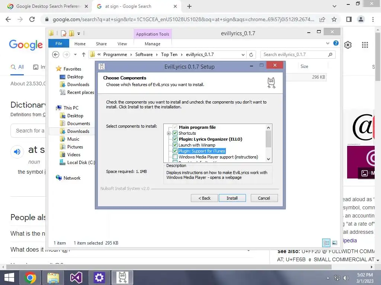The image size is (381, 285).
Task: Click the EvilLyrics Setup title bar icon
Action: [102, 66]
